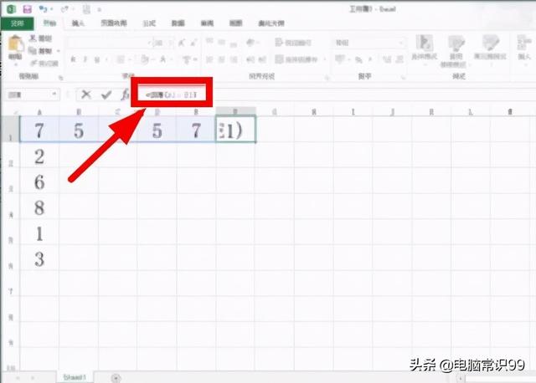Viewport: 536px width, 383px height.
Task: Toggle Align Right for cell text
Action: point(234,59)
